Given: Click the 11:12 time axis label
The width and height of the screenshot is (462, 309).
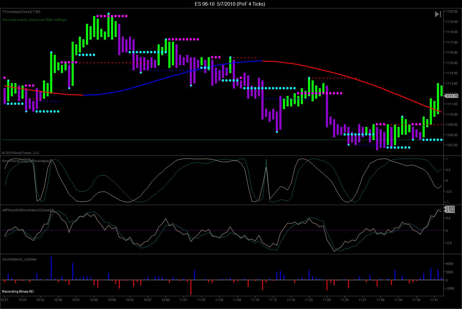Looking at the screenshot, I should [273, 300].
